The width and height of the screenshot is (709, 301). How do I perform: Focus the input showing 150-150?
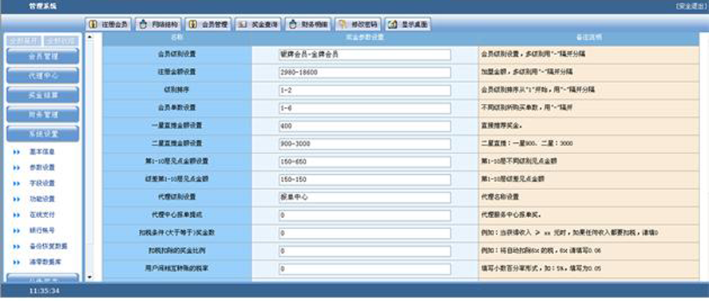[365, 180]
